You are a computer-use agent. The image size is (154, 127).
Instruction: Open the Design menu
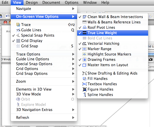tap(32, 3)
